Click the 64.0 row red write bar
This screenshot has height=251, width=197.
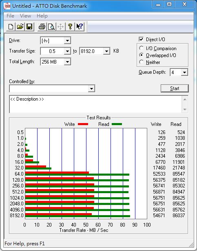(x=57, y=173)
